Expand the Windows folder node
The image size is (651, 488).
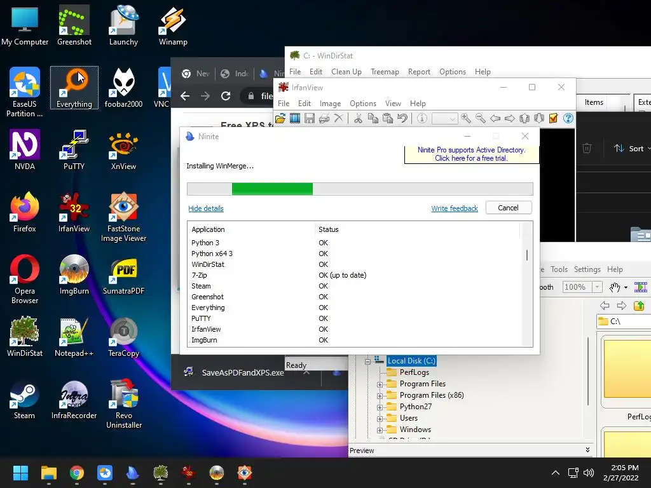tap(380, 430)
